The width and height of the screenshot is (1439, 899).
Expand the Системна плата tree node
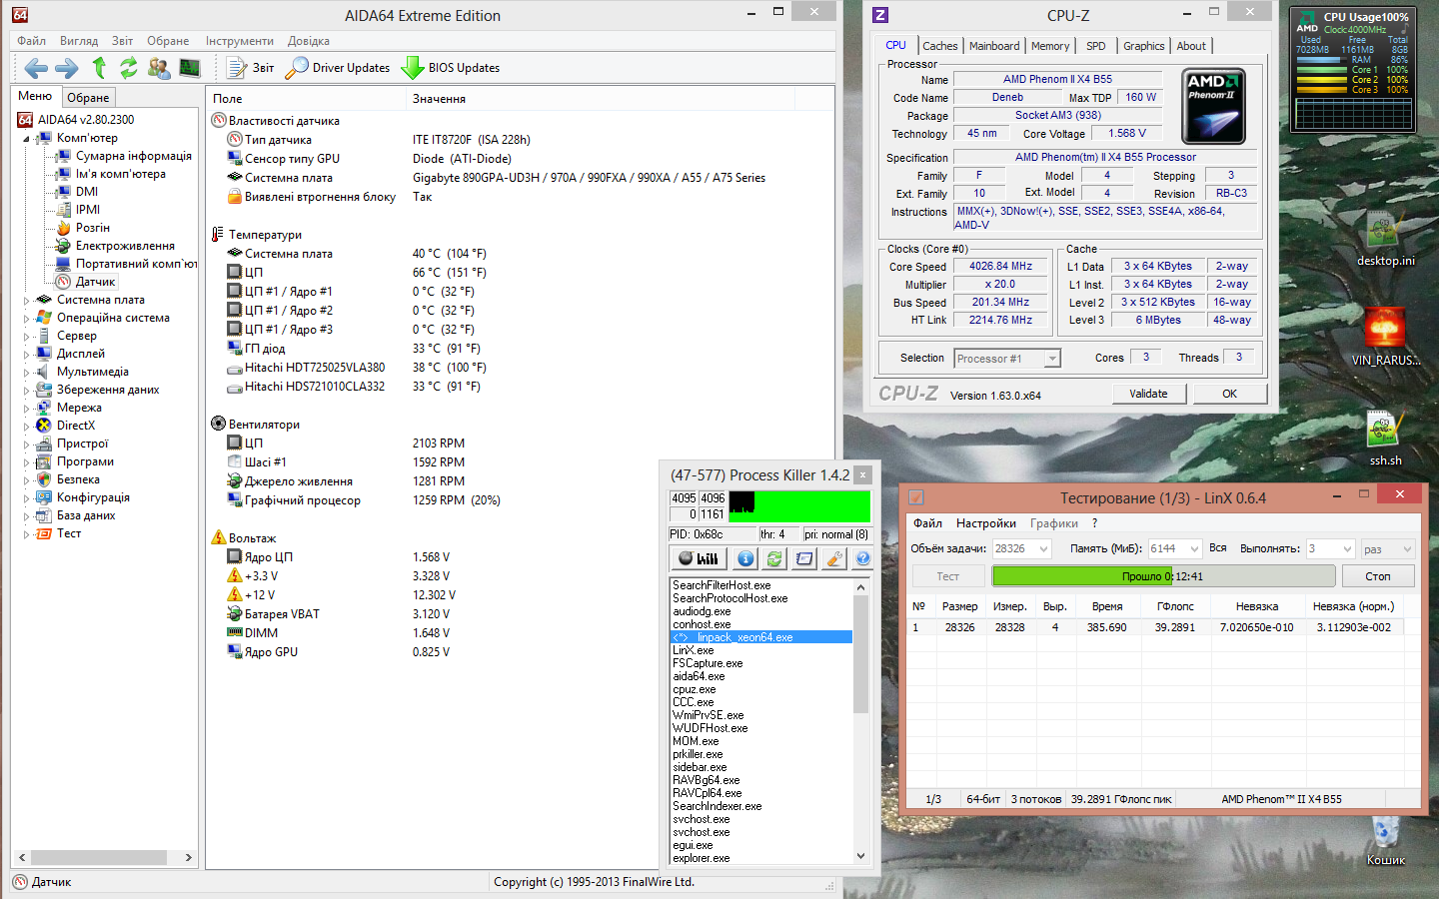pyautogui.click(x=26, y=300)
